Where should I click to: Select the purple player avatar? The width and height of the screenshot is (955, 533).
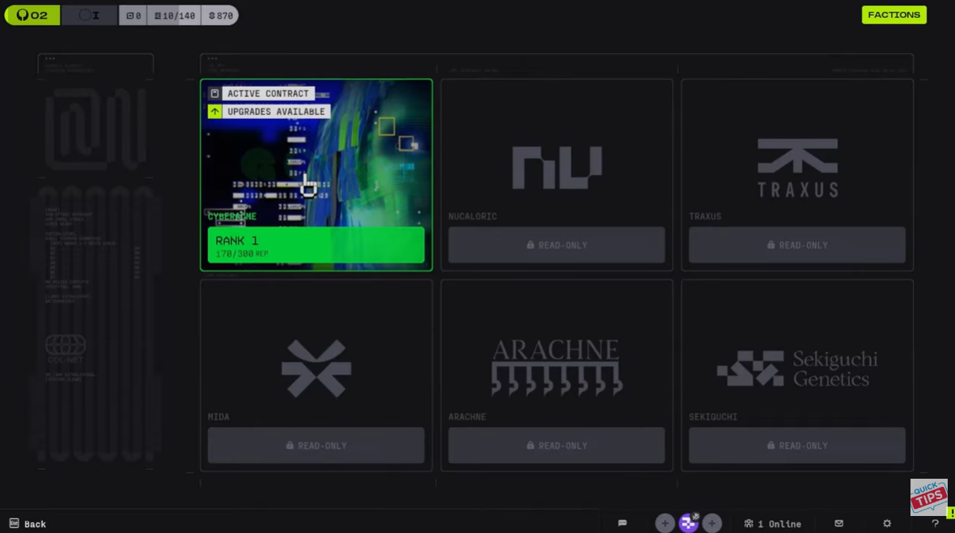pos(689,522)
